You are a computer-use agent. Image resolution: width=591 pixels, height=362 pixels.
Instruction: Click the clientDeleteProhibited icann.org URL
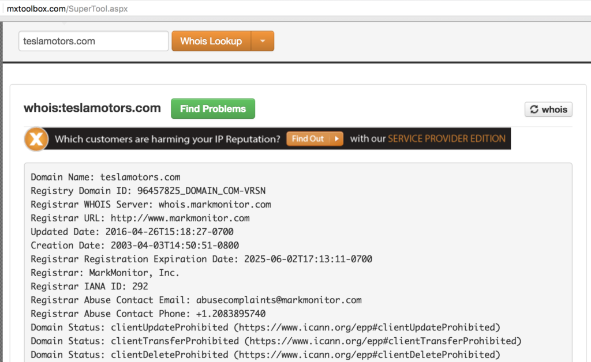coord(367,355)
